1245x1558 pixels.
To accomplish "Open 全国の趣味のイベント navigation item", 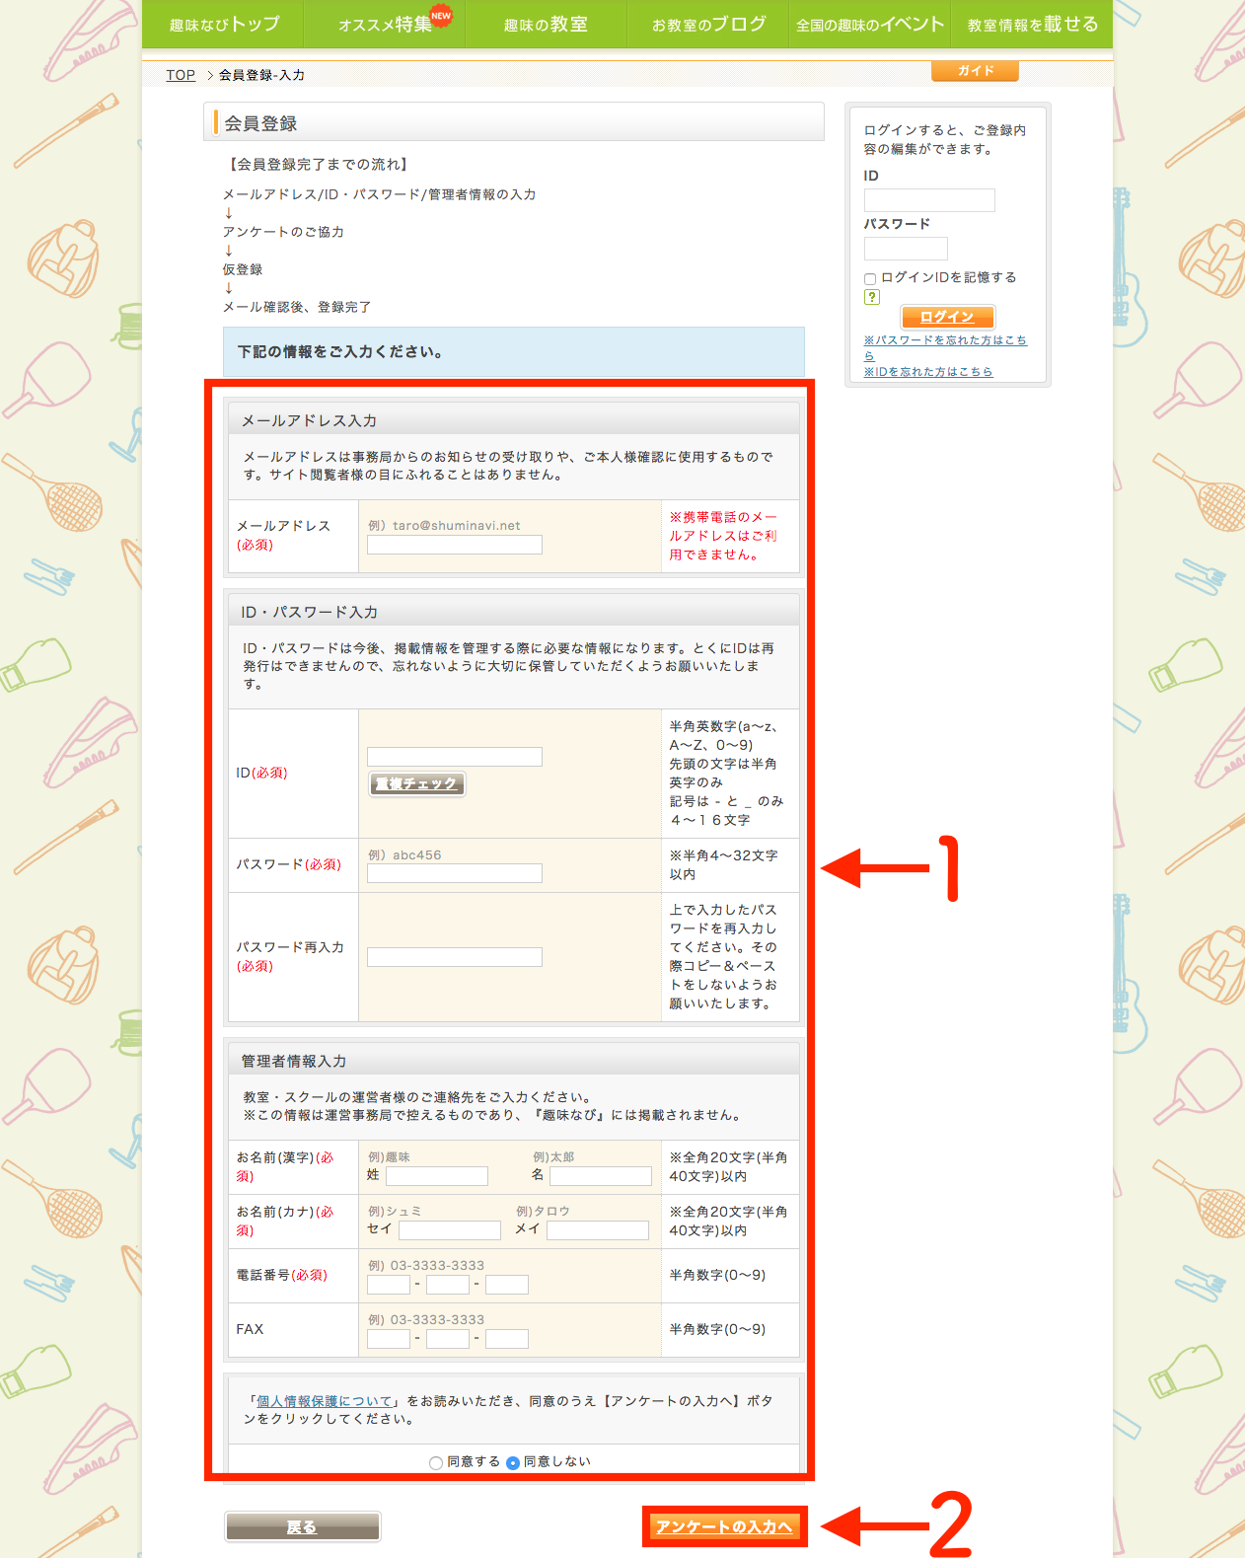I will click(870, 24).
